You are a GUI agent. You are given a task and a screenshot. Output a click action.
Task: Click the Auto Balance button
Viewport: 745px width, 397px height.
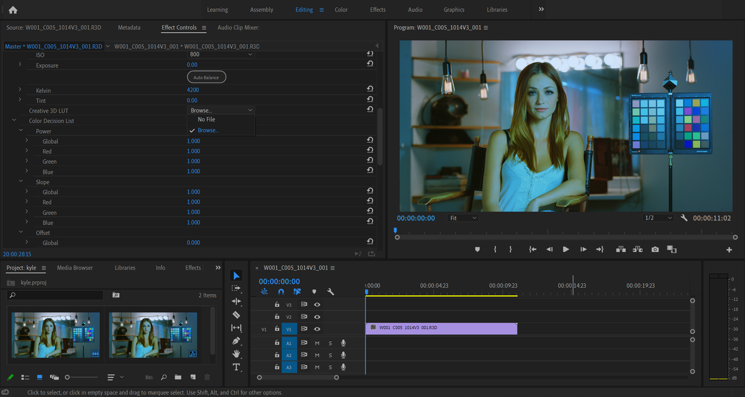[x=207, y=77]
